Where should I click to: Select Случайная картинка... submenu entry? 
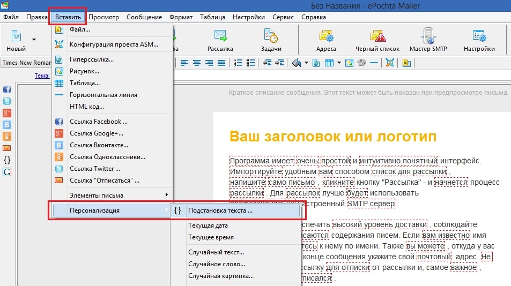point(235,276)
